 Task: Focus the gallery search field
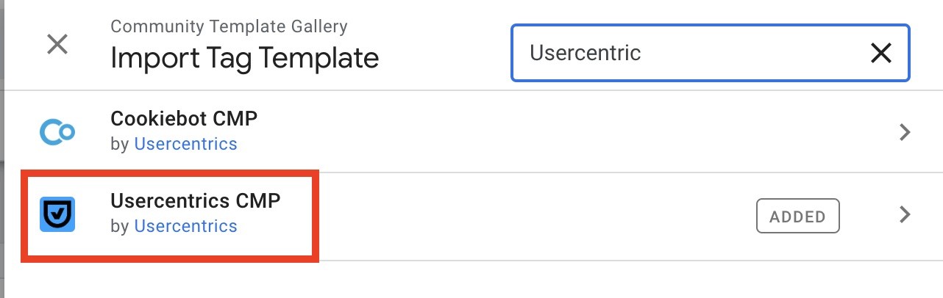(x=691, y=53)
